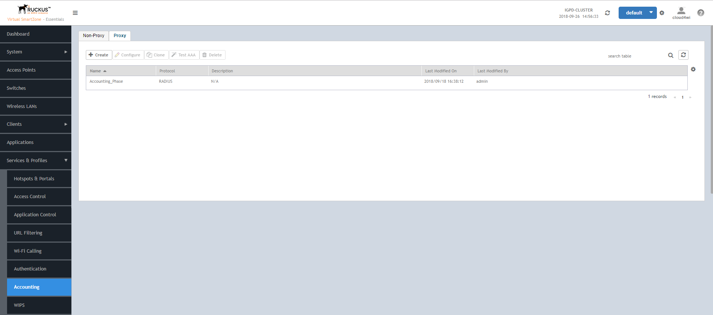Viewport: 713px width, 315px height.
Task: Open the cloud4wi user account icon
Action: tap(681, 13)
